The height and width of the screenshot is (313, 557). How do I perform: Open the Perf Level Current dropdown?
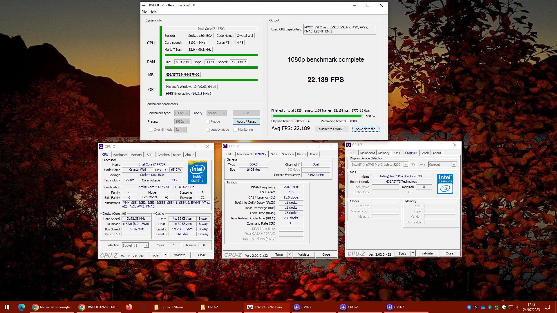[x=442, y=165]
